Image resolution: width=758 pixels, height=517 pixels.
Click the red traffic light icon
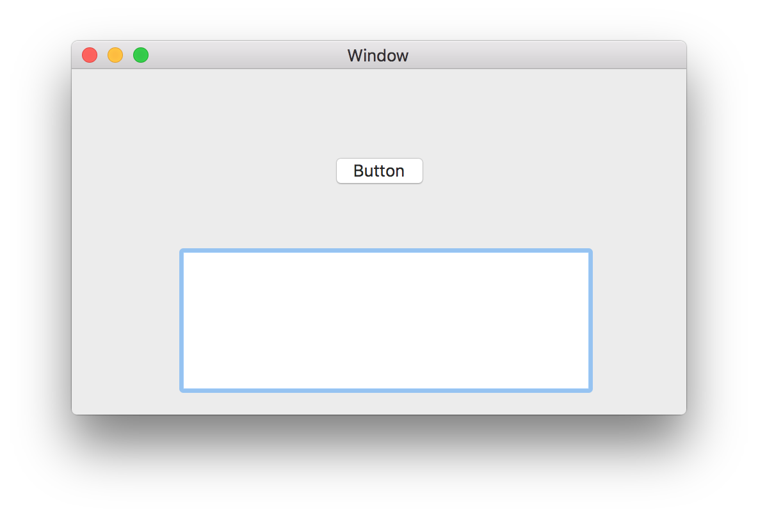tap(90, 55)
